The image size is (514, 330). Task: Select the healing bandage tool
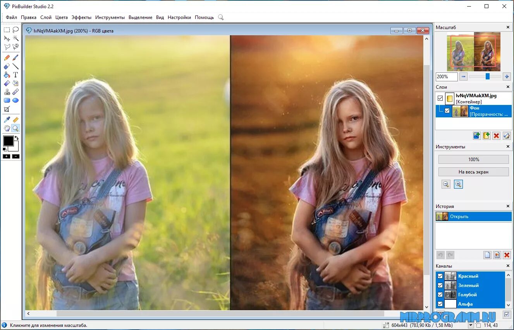15,92
